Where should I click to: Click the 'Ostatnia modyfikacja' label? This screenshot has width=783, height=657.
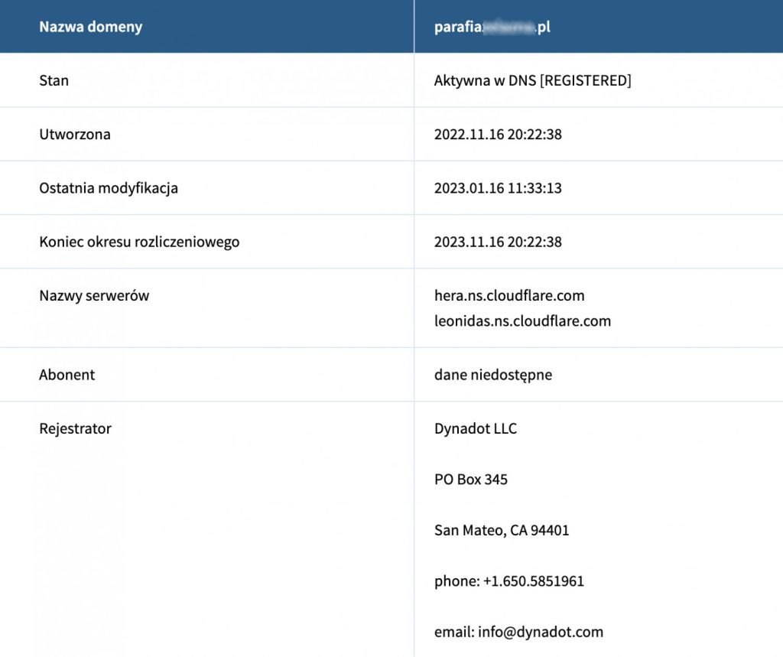[x=109, y=188]
